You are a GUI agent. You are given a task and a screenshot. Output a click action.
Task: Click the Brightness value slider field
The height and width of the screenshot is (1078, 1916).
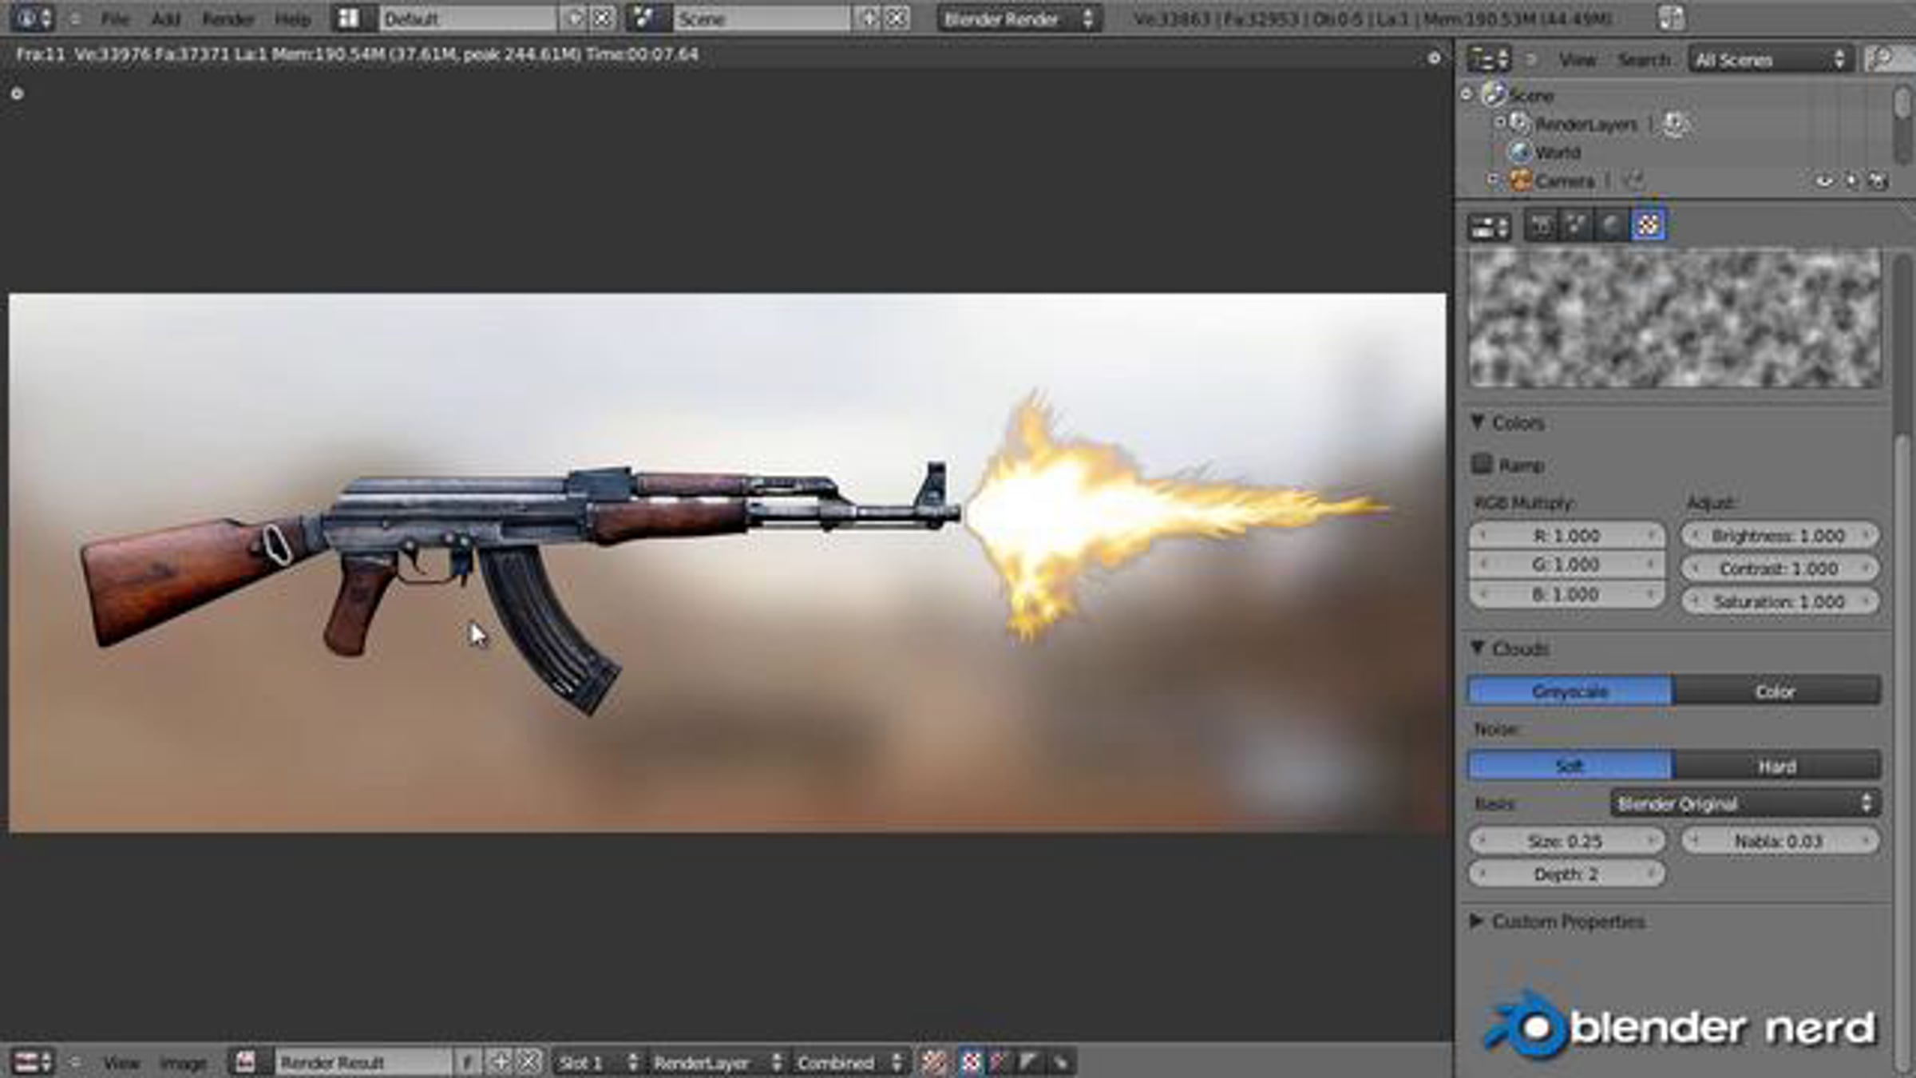click(x=1779, y=536)
